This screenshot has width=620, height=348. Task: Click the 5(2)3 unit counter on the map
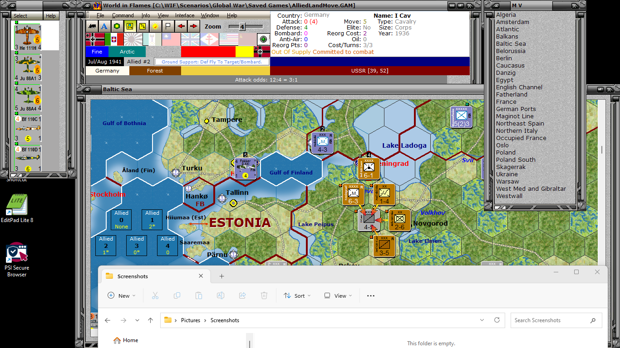[461, 116]
